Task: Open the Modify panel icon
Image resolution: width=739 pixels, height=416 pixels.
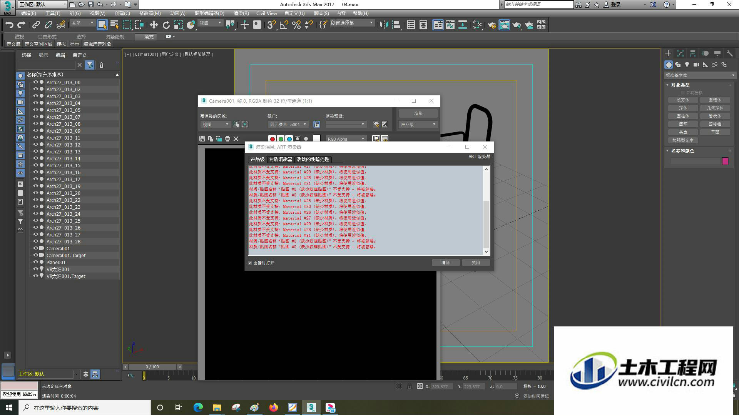Action: (x=680, y=53)
